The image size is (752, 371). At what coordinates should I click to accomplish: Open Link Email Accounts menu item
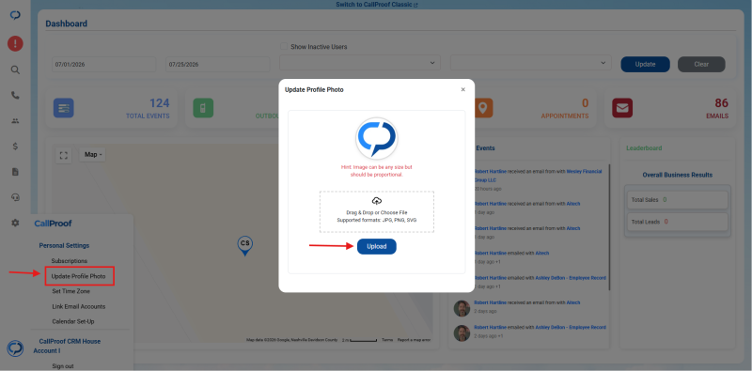point(79,306)
